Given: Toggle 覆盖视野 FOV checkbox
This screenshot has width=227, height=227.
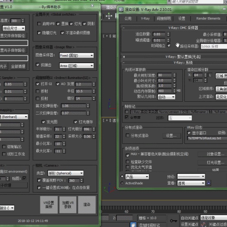Looking at the screenshot, I should 39,180.
